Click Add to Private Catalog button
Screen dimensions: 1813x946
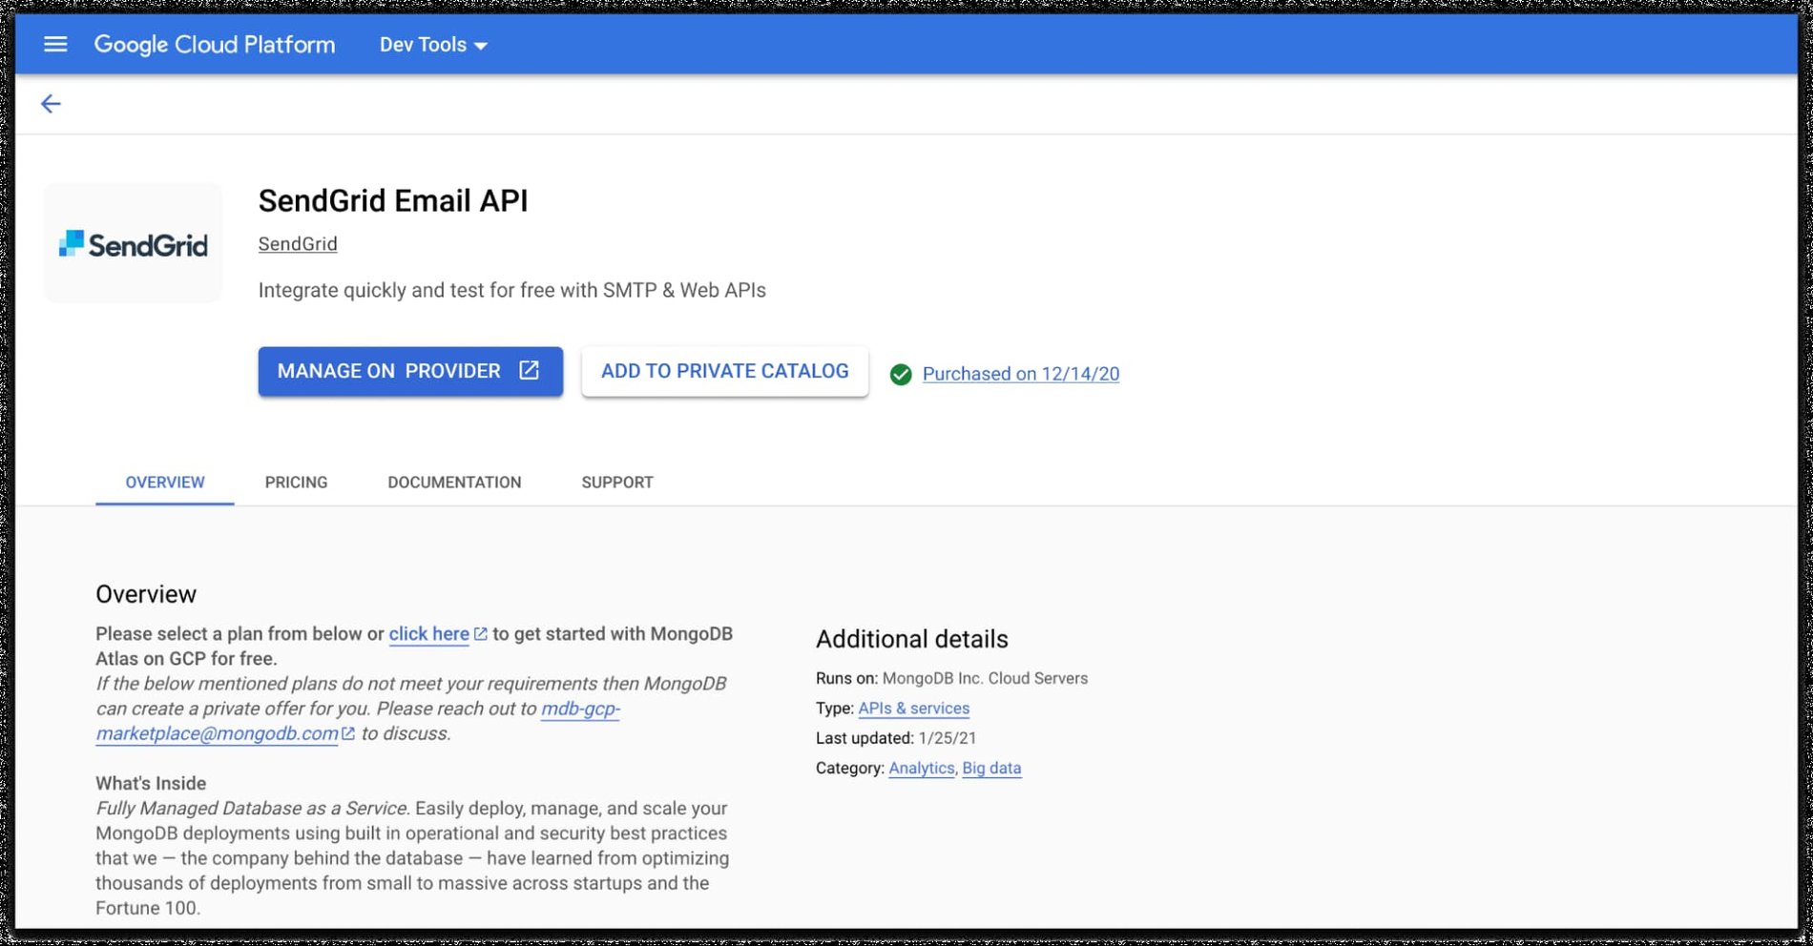click(x=725, y=371)
